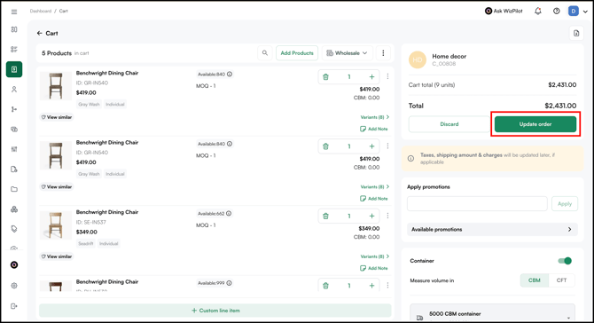Click the Update order button
594x323 pixels.
(x=535, y=124)
